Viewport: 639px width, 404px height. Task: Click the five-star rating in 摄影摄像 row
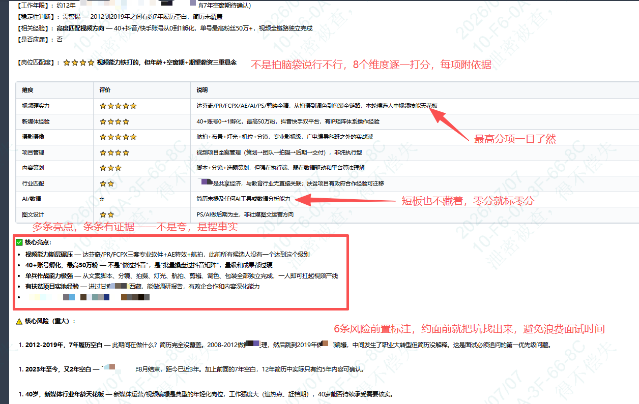click(x=118, y=137)
